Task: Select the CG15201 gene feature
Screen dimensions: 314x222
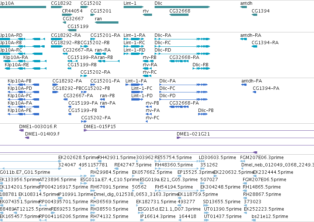Action: [x=93, y=15]
